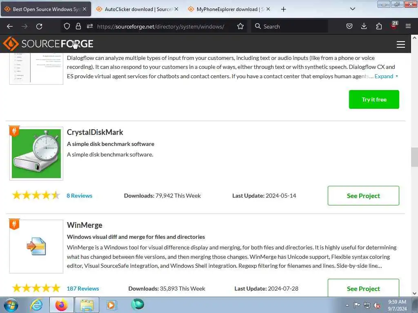Click the "Downloads: 35,893 This Week" text

pos(167,289)
